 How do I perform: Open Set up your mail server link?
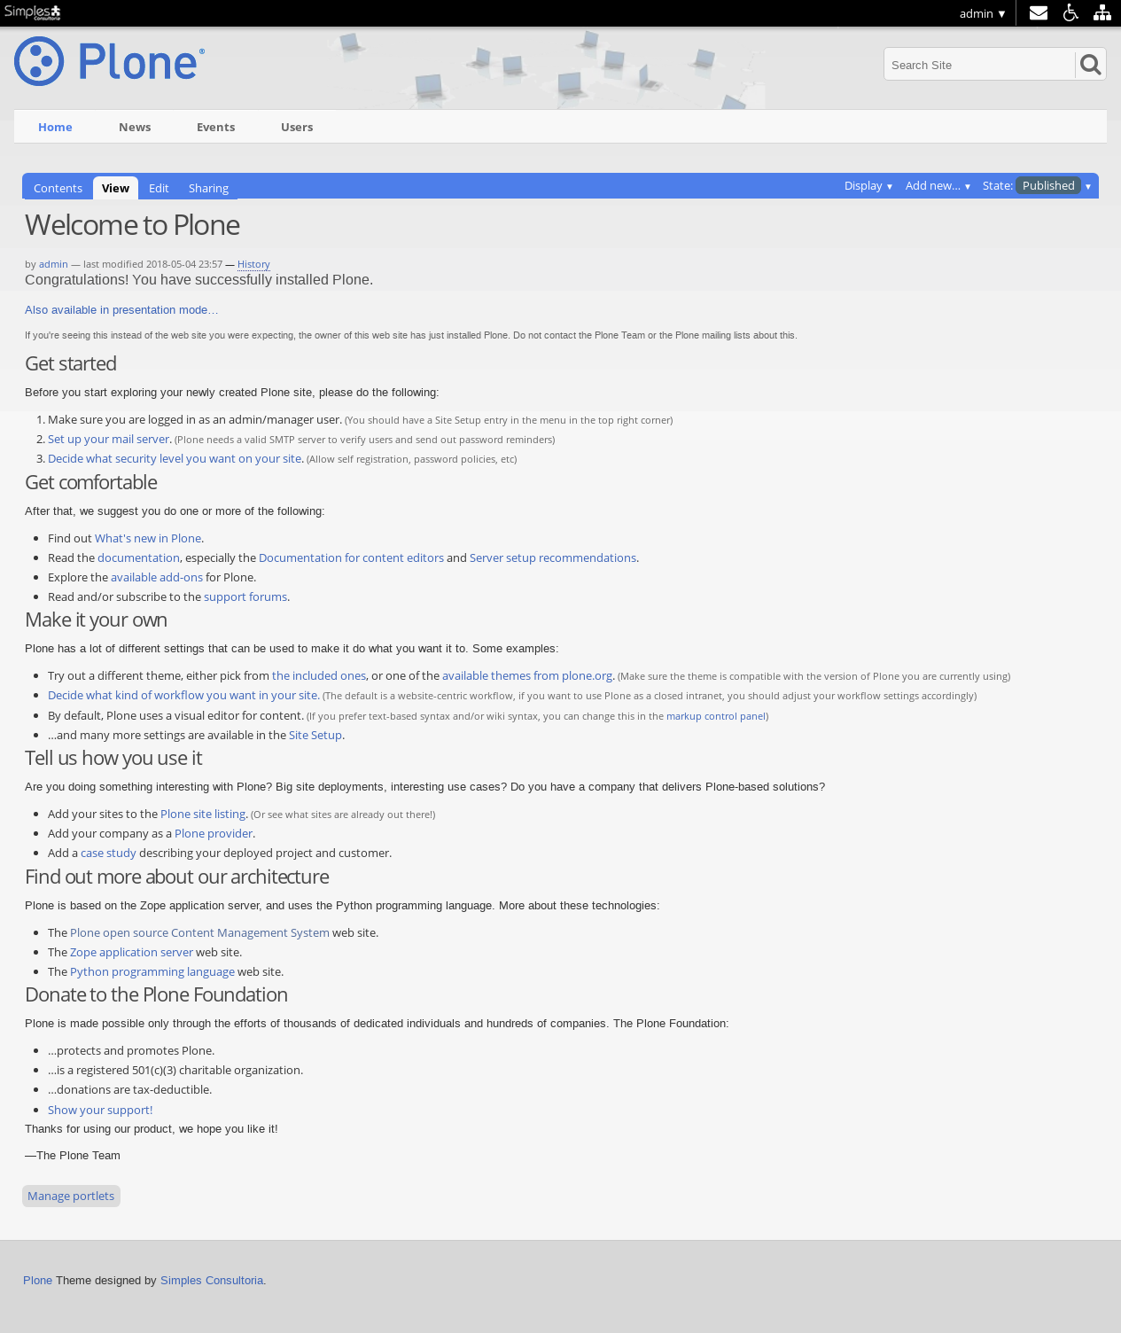[108, 439]
